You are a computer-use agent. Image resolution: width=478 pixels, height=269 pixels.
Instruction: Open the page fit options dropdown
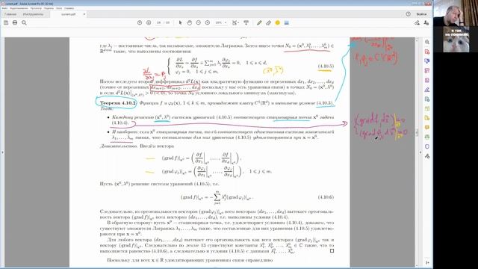click(235, 22)
